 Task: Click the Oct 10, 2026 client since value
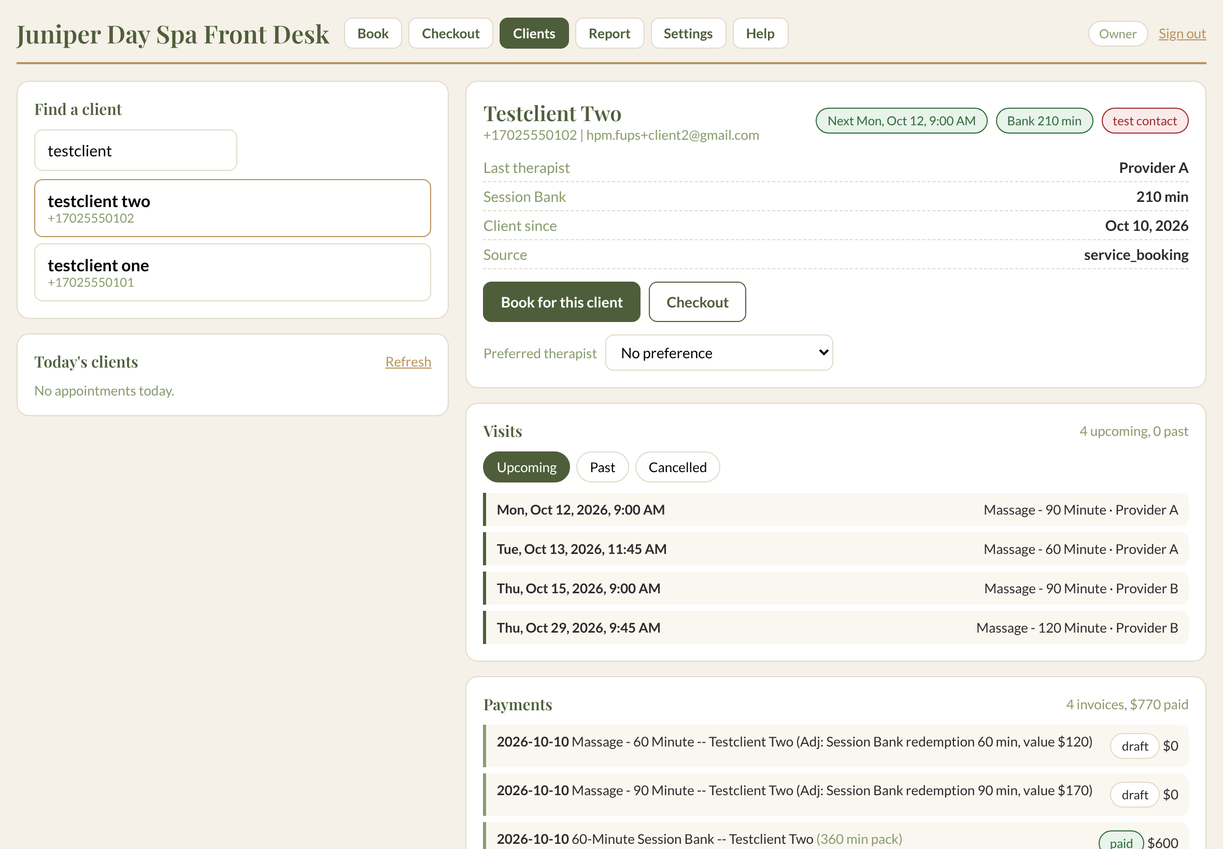click(x=1146, y=226)
